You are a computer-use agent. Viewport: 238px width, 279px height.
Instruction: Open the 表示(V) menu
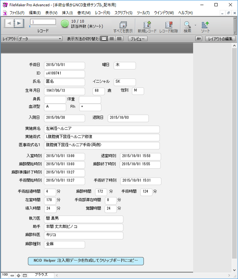51,13
